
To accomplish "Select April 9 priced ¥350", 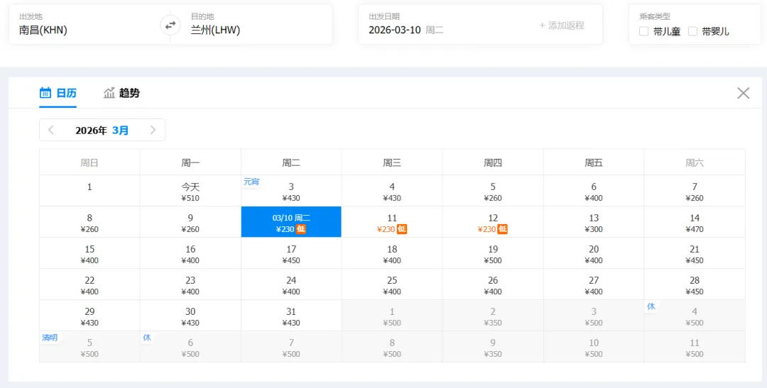I will tap(493, 347).
